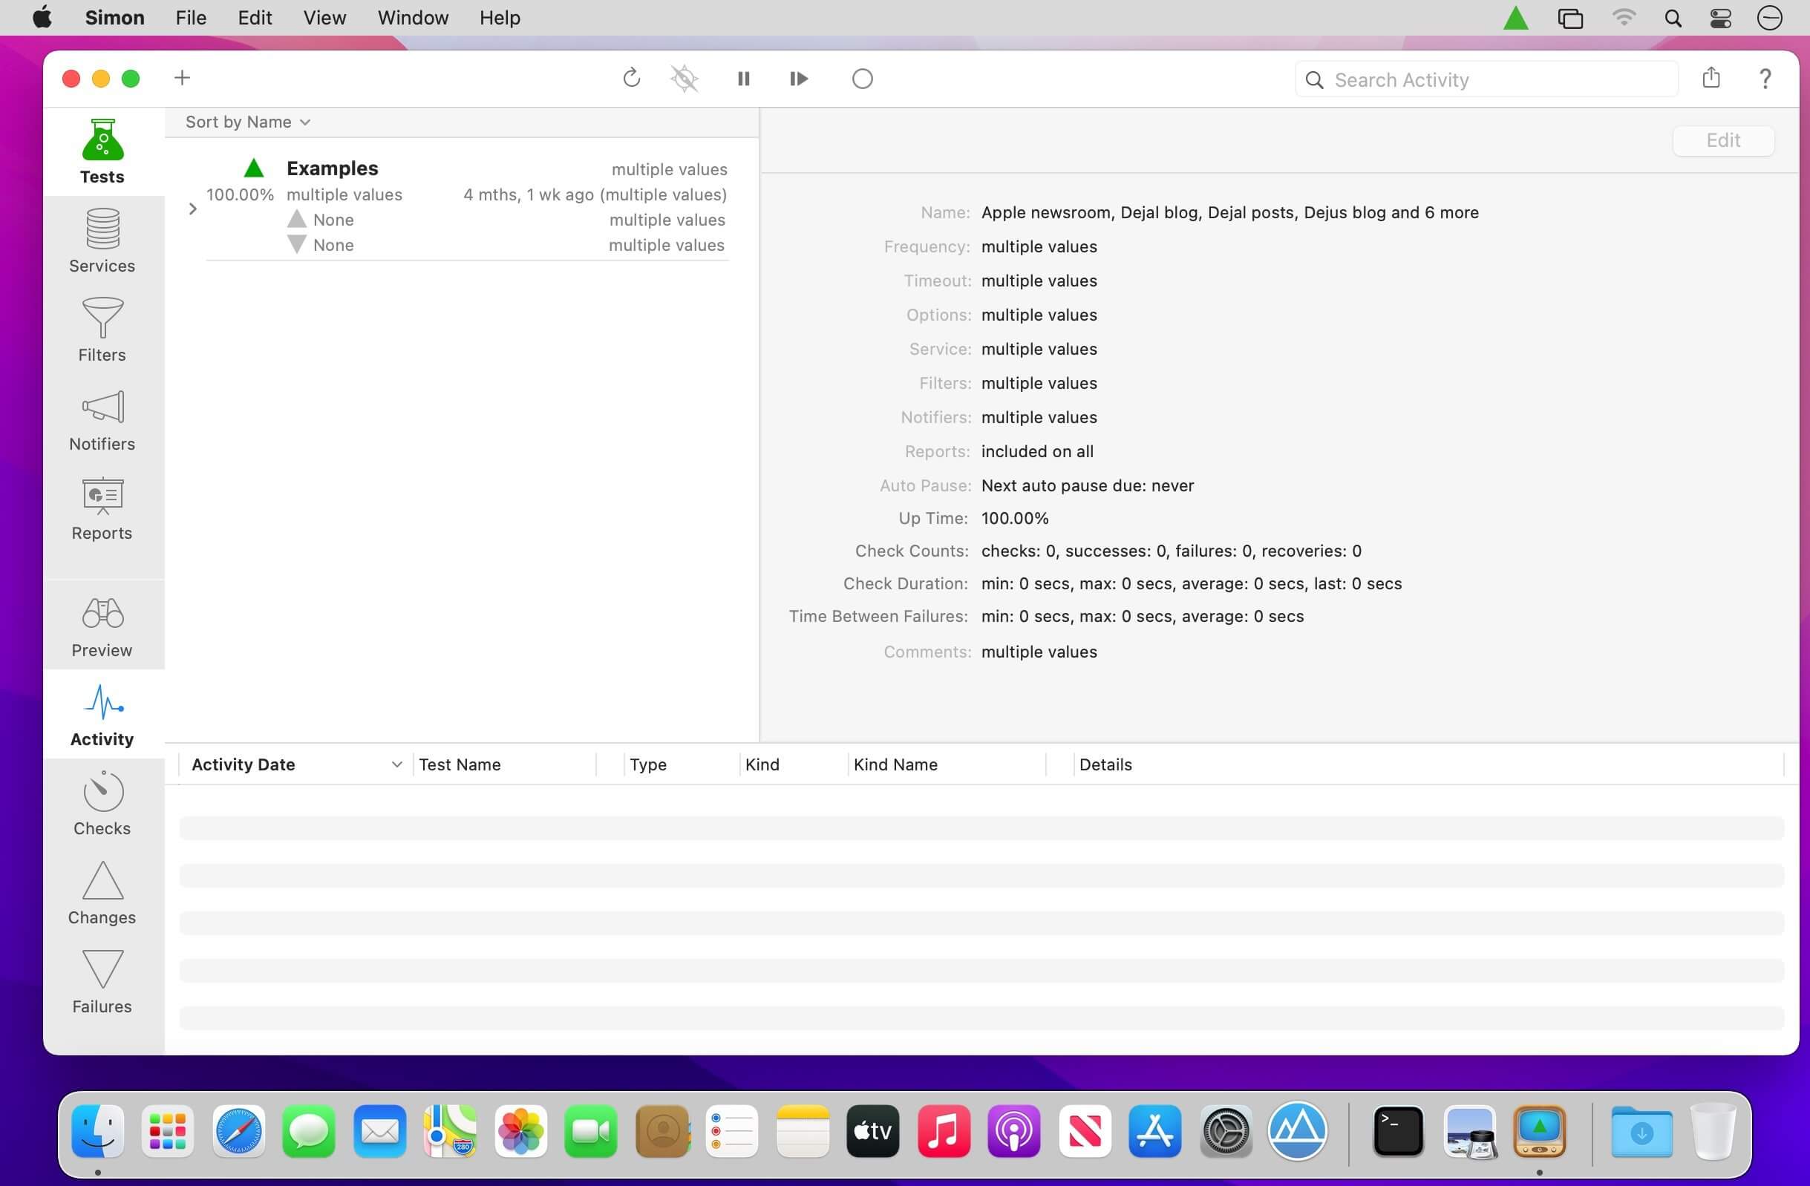Click the Check Duration value text

(1191, 583)
